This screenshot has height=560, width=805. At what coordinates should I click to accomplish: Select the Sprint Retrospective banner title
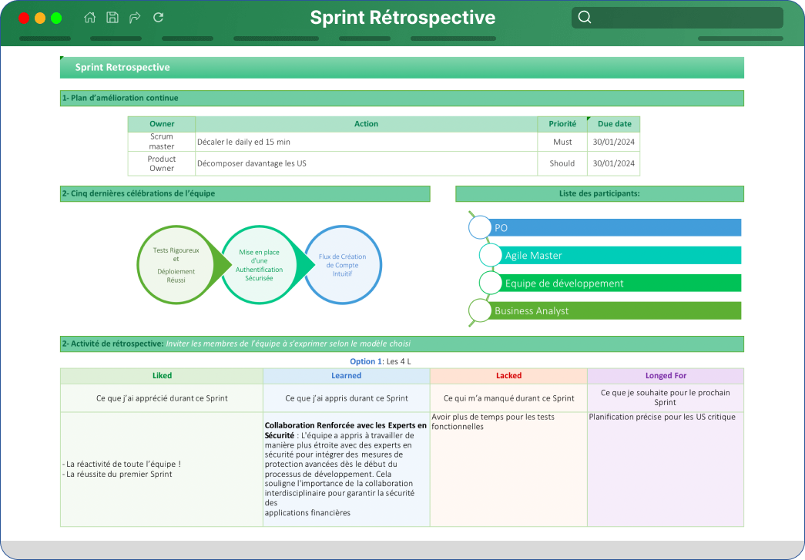pyautogui.click(x=122, y=67)
